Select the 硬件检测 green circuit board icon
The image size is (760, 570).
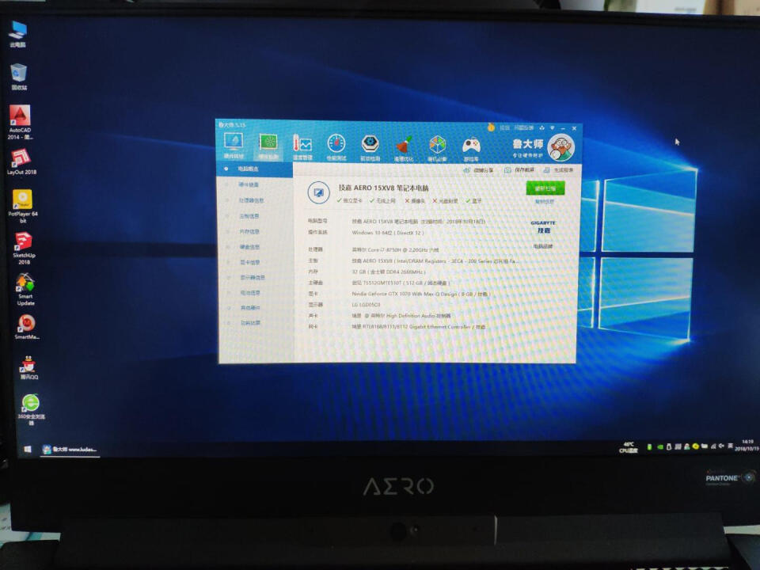click(x=268, y=146)
